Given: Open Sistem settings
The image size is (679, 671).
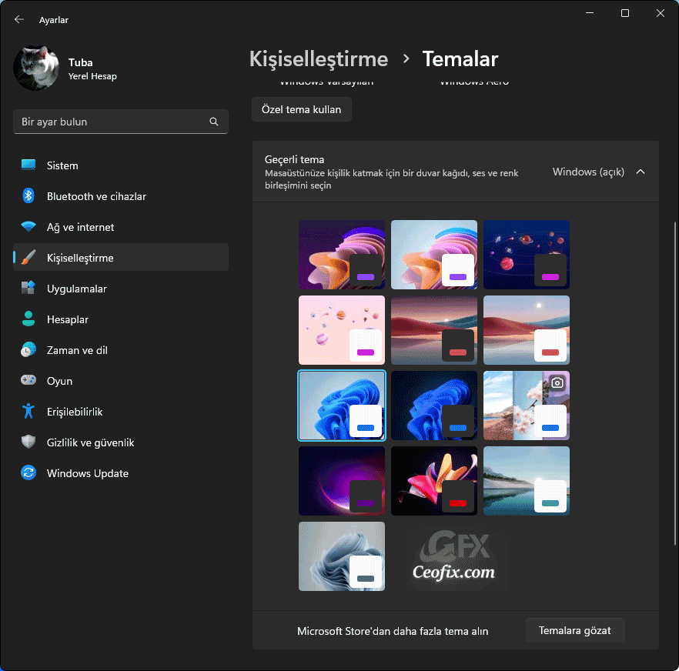Looking at the screenshot, I should [121, 165].
